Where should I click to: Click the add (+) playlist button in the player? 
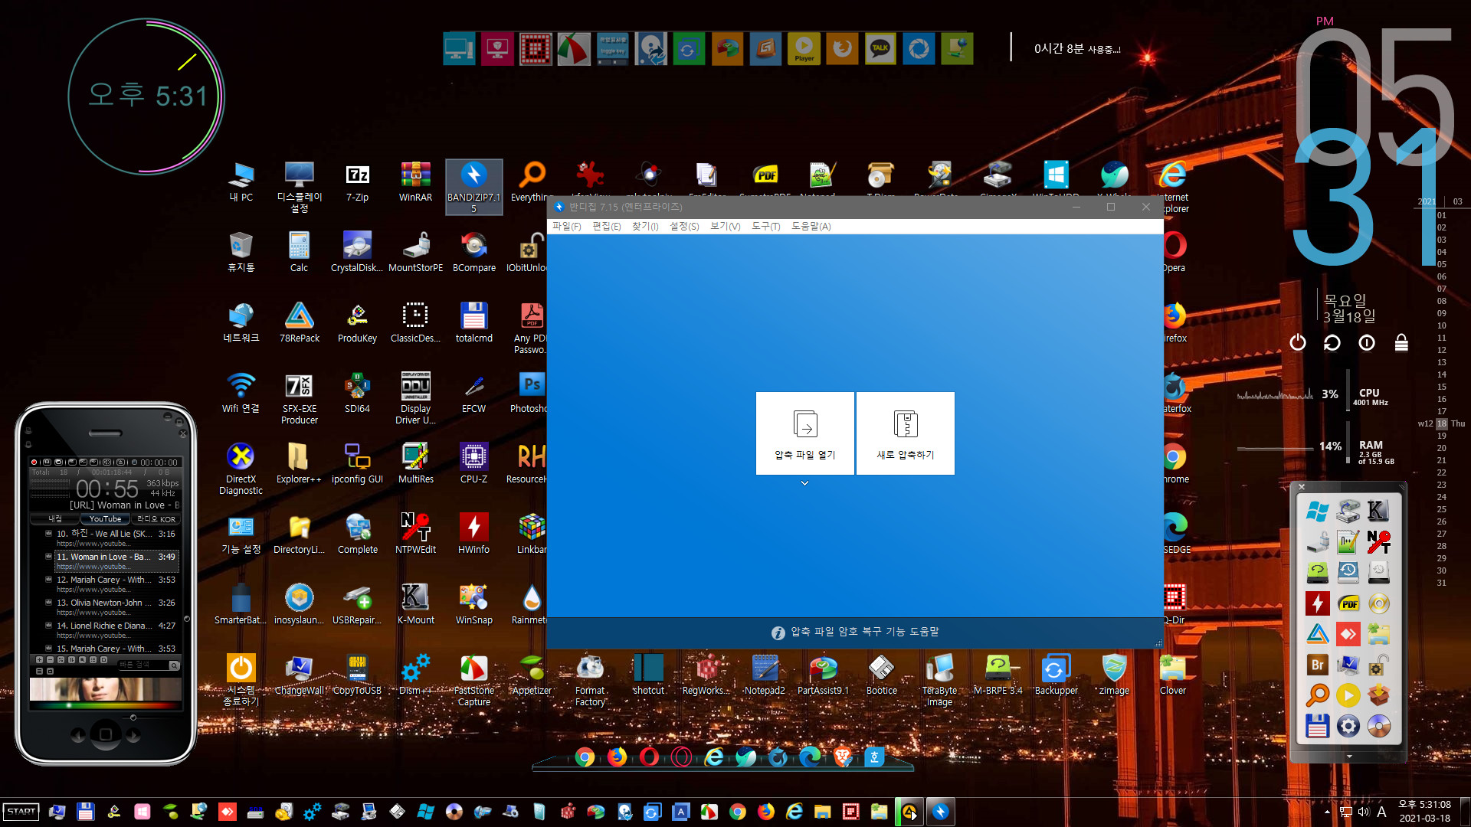click(x=39, y=660)
